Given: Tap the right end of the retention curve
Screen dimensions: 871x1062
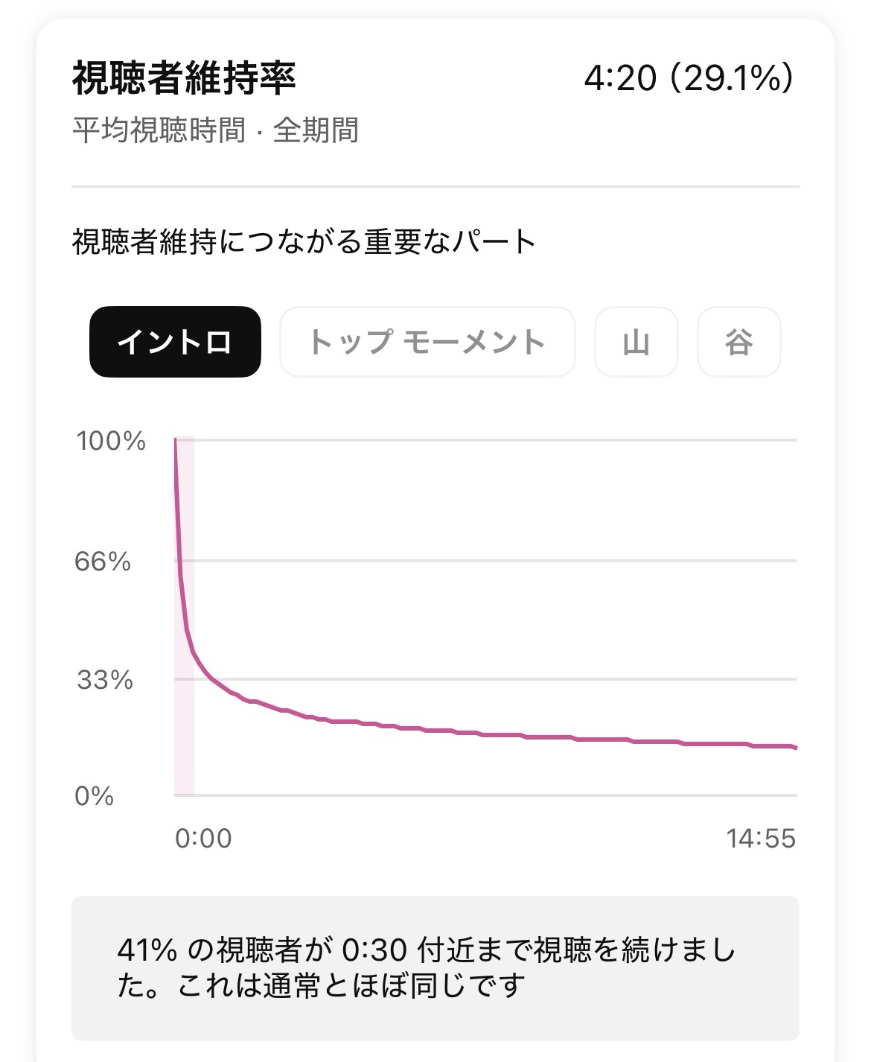Looking at the screenshot, I should tap(795, 747).
